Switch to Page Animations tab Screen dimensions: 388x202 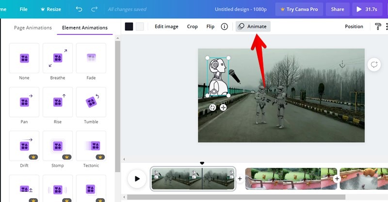point(32,28)
